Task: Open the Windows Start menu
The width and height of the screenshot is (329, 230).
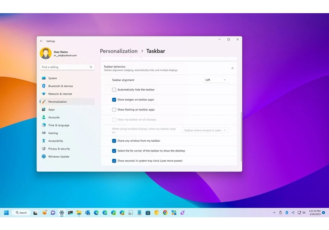Action: point(6,213)
